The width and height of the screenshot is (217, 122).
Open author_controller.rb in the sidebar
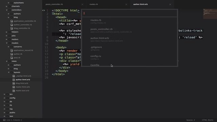pos(23,25)
